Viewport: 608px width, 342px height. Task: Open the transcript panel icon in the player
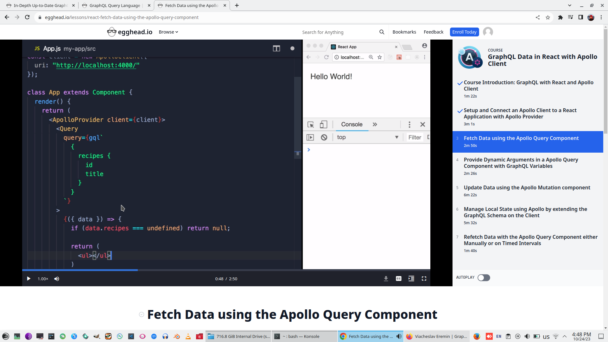411,279
